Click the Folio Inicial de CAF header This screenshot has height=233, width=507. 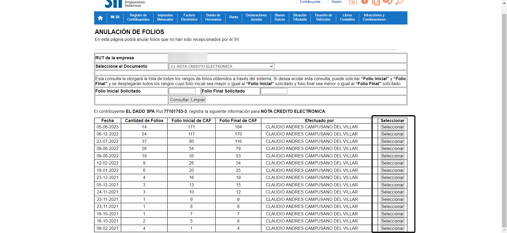191,121
